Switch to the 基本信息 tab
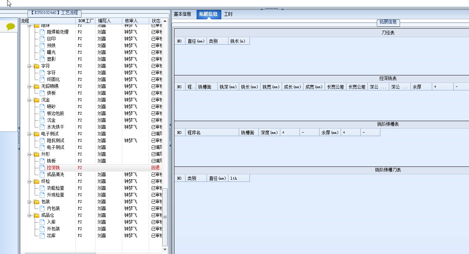469x254 pixels. tap(182, 14)
